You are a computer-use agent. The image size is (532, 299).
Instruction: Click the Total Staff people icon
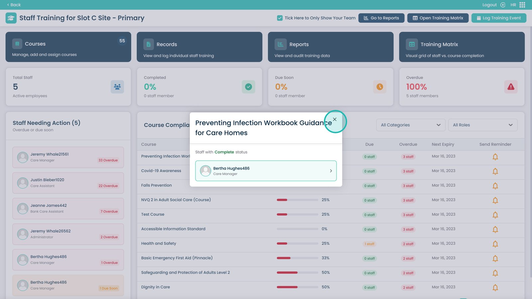click(117, 87)
